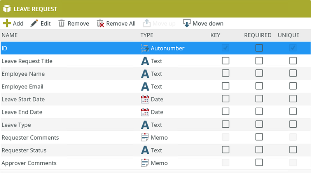Click the NAME column header
This screenshot has width=311, height=173.
10,35
